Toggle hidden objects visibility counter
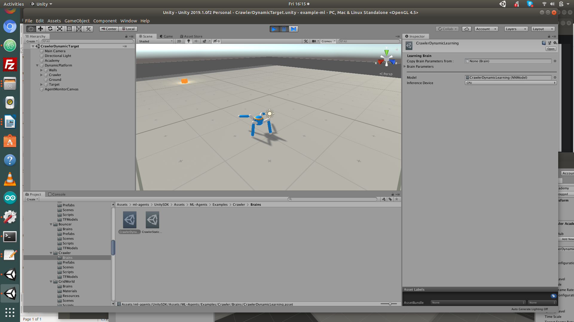This screenshot has height=322, width=574. pos(216,41)
